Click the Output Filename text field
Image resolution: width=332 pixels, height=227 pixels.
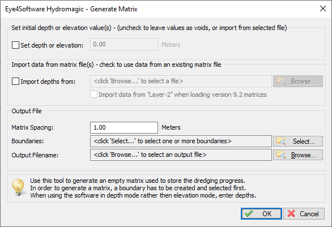tap(181, 155)
